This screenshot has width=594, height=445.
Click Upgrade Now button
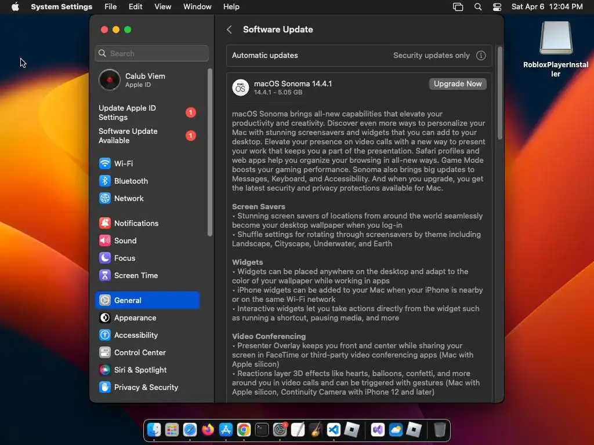[458, 84]
